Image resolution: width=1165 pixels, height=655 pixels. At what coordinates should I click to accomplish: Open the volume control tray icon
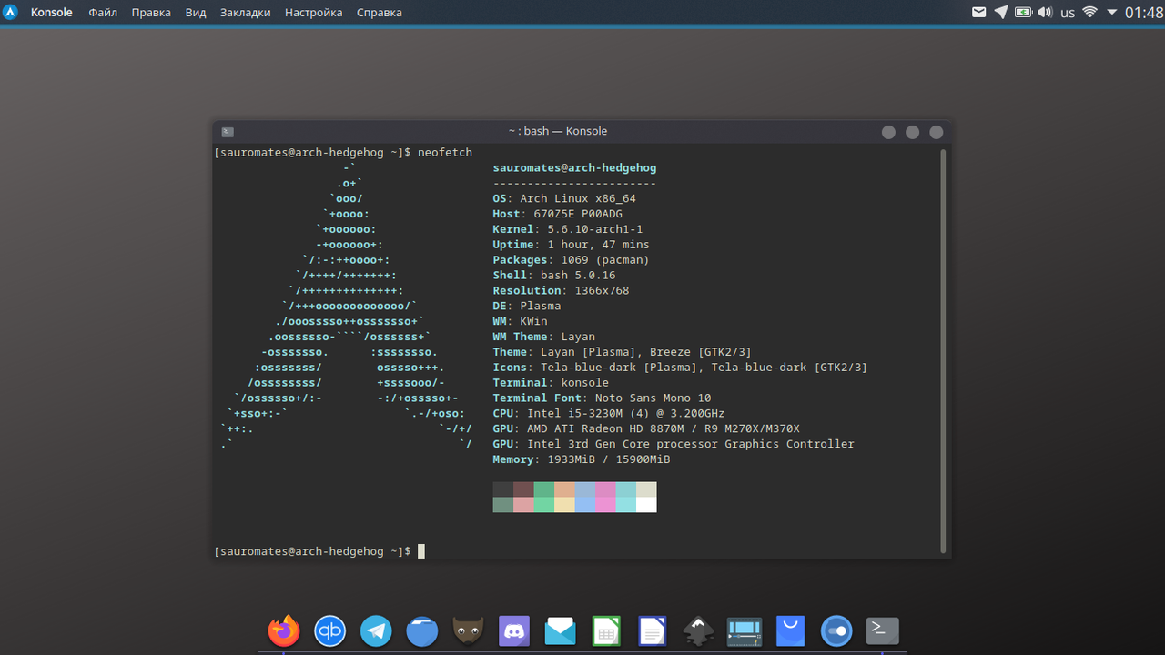[x=1045, y=13]
